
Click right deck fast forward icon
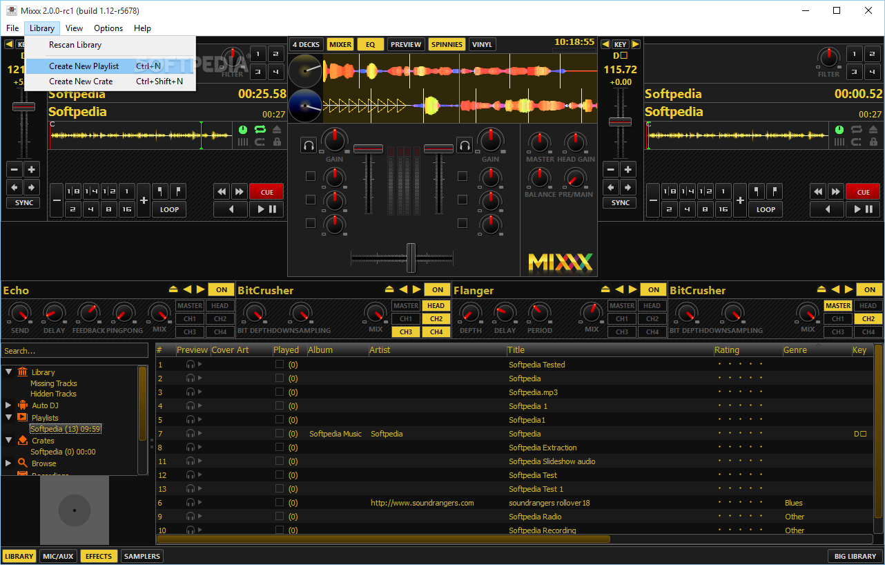[x=836, y=191]
